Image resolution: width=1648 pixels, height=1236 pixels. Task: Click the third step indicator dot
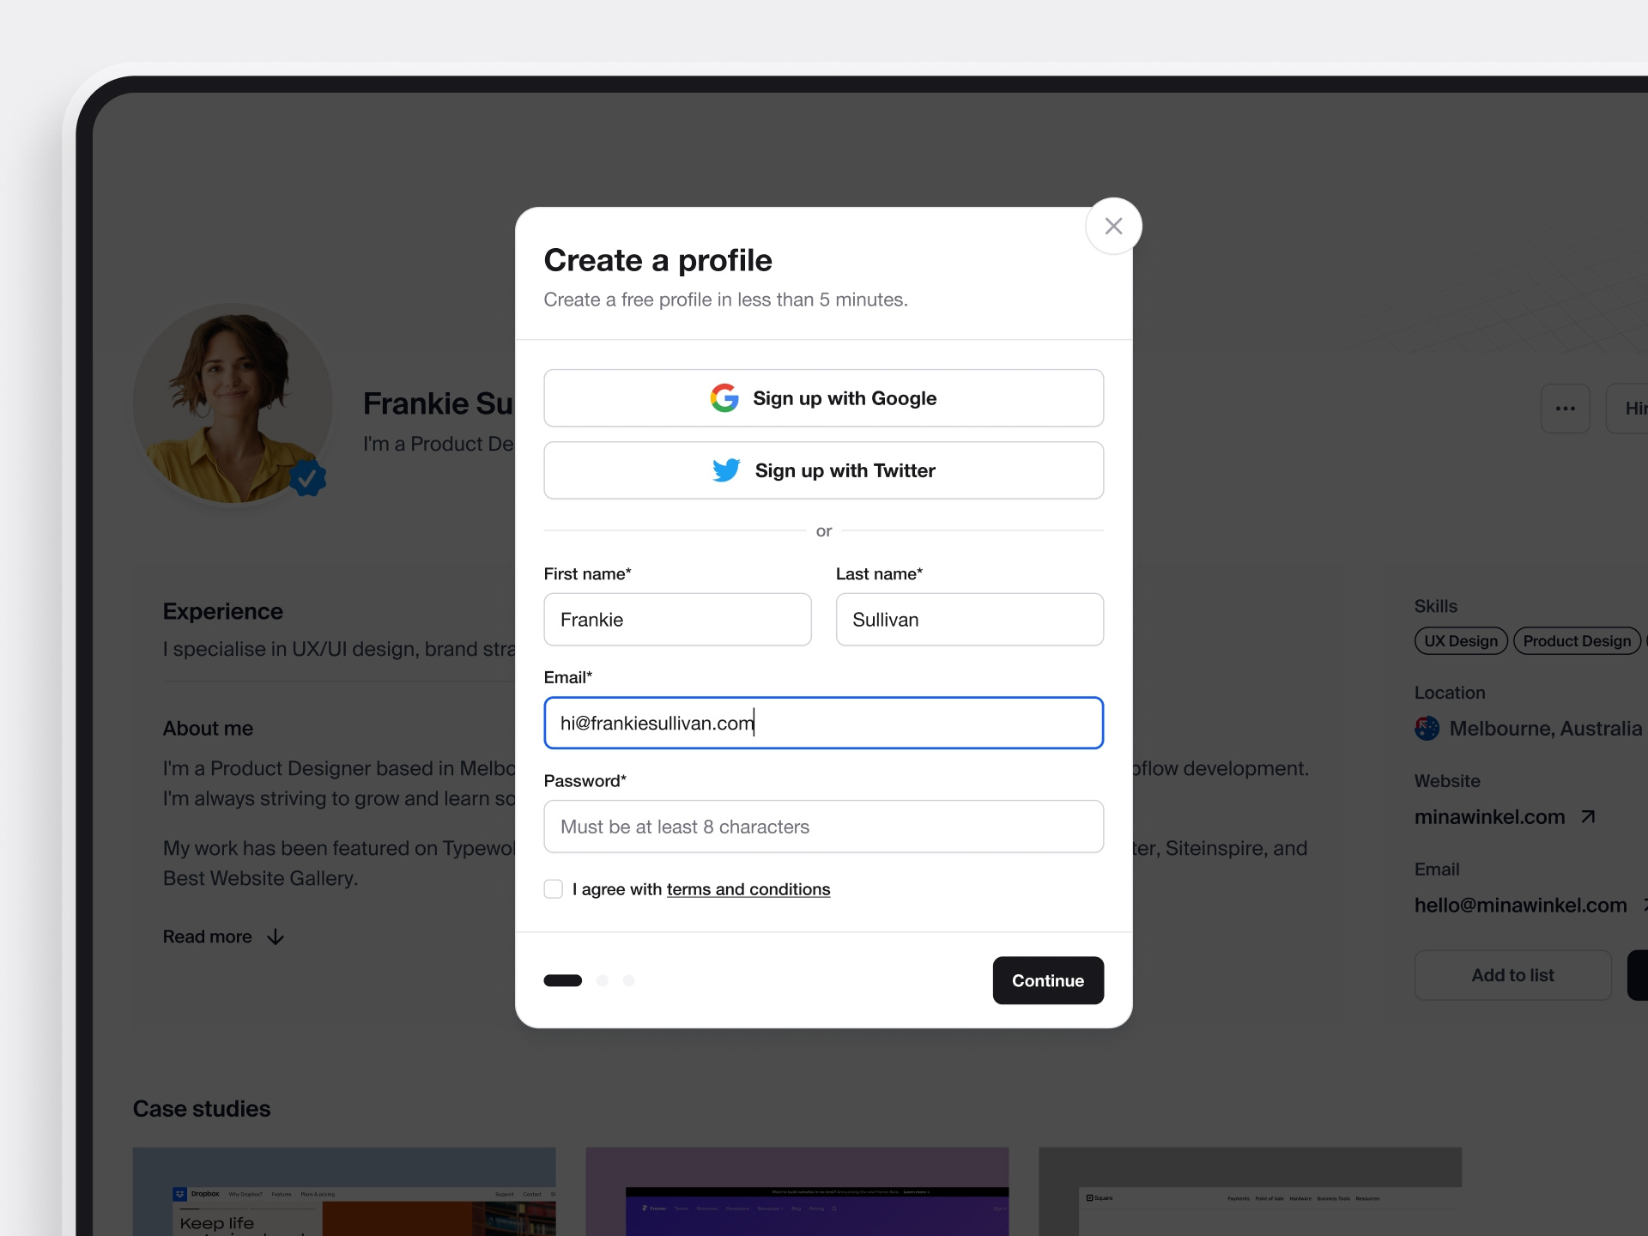pos(629,980)
